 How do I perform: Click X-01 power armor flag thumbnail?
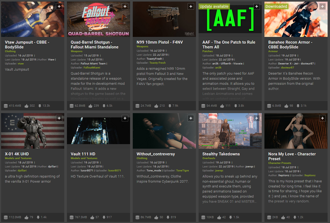point(33,131)
